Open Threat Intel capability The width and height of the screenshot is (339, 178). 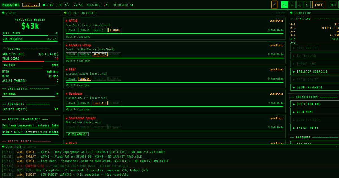pyautogui.click(x=315, y=128)
